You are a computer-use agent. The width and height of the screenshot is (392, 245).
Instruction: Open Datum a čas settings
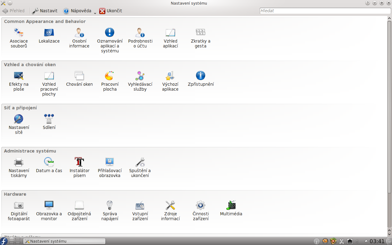[x=49, y=165]
